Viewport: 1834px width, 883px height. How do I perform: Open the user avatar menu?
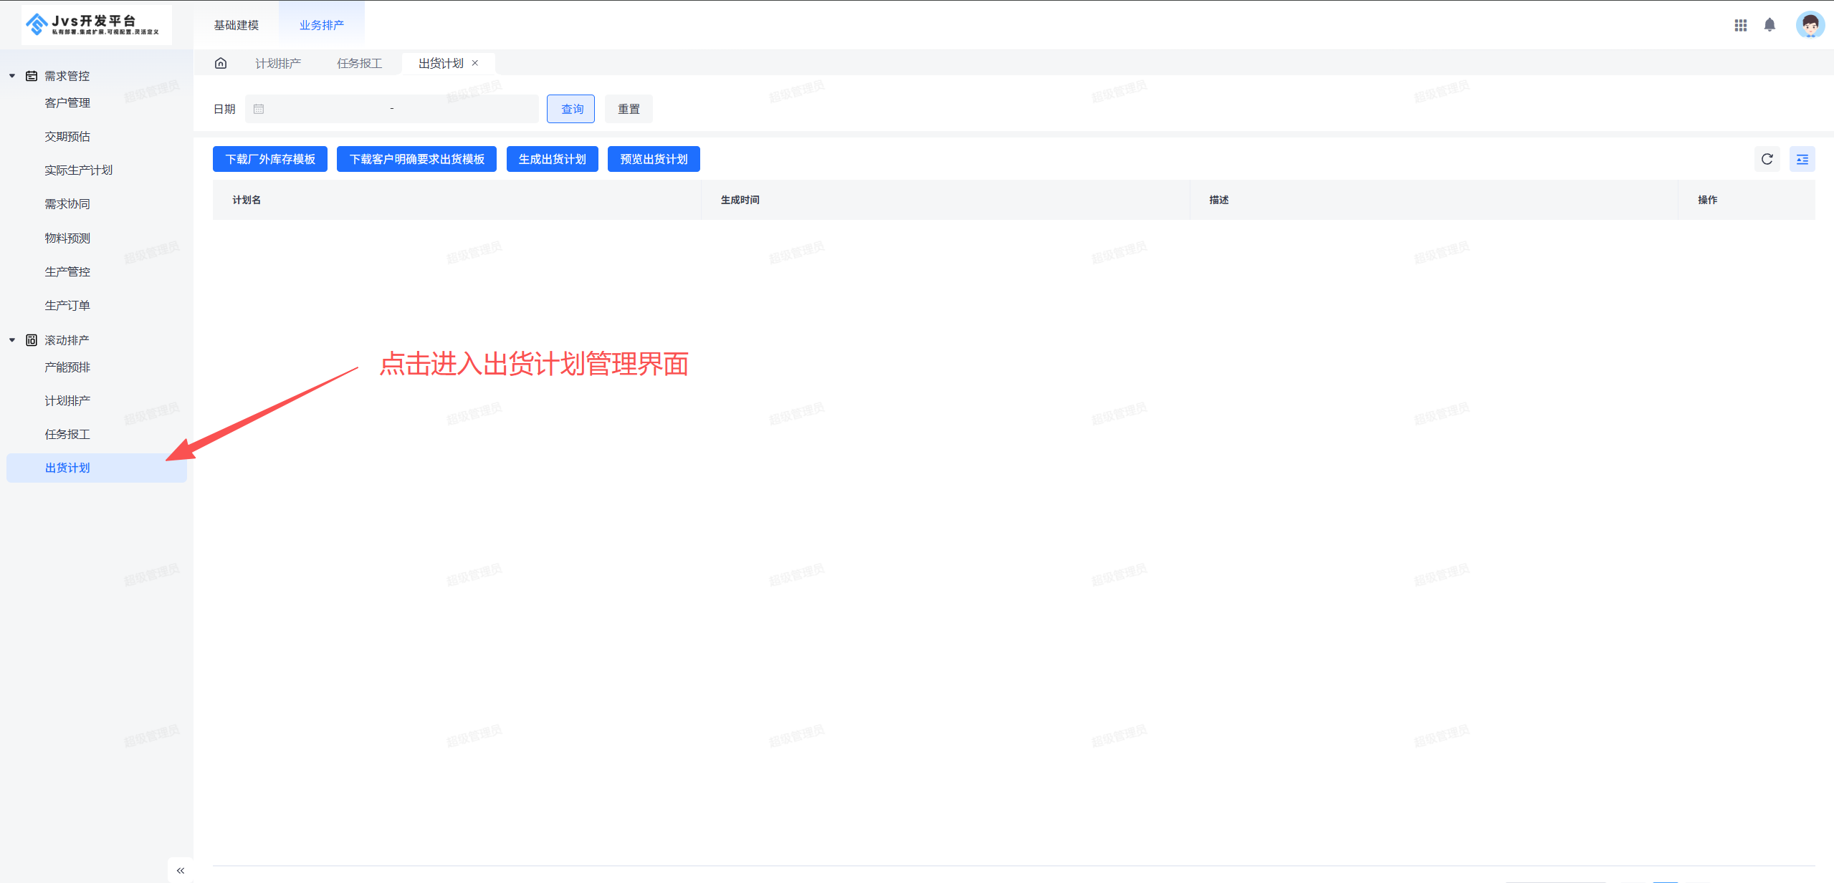(1810, 25)
